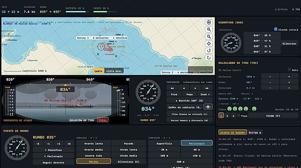Point periscope to Proa
The height and width of the screenshot is (168, 301).
pyautogui.click(x=174, y=94)
